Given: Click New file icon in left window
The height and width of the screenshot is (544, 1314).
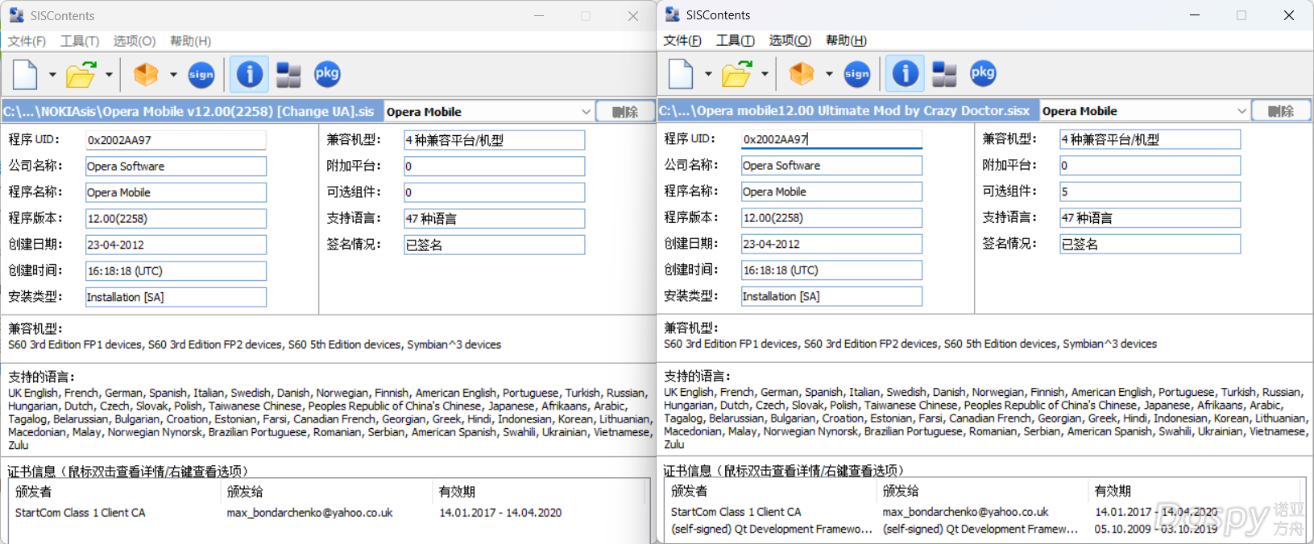Looking at the screenshot, I should tap(25, 75).
